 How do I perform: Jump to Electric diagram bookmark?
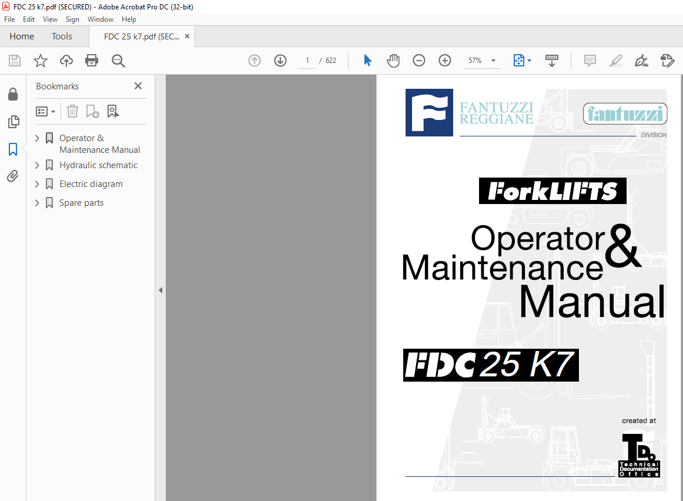click(91, 184)
